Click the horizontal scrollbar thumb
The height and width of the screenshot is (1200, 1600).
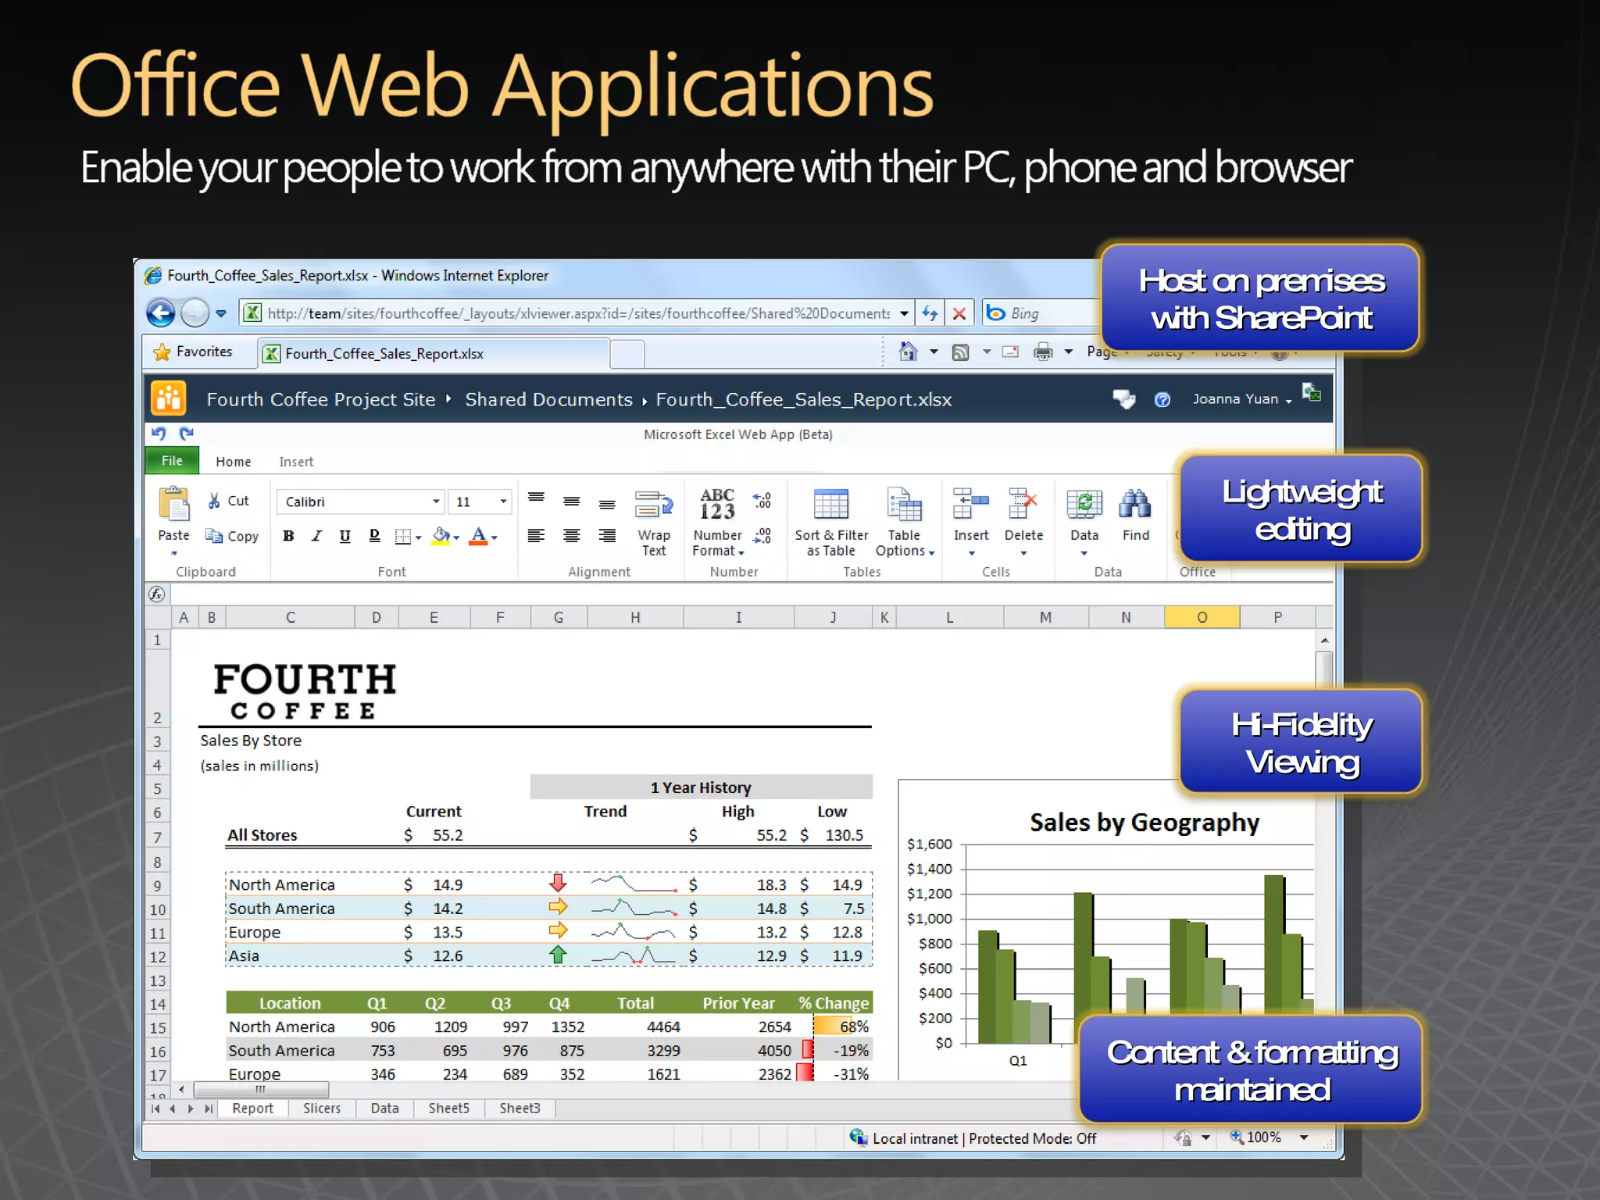[x=261, y=1089]
